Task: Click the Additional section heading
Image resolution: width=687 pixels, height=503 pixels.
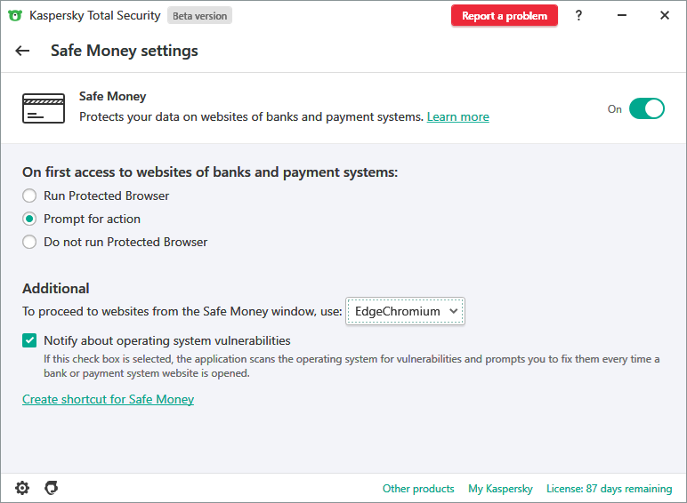Action: click(x=56, y=289)
